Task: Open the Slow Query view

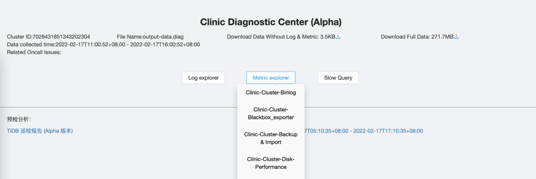Action: coord(338,78)
